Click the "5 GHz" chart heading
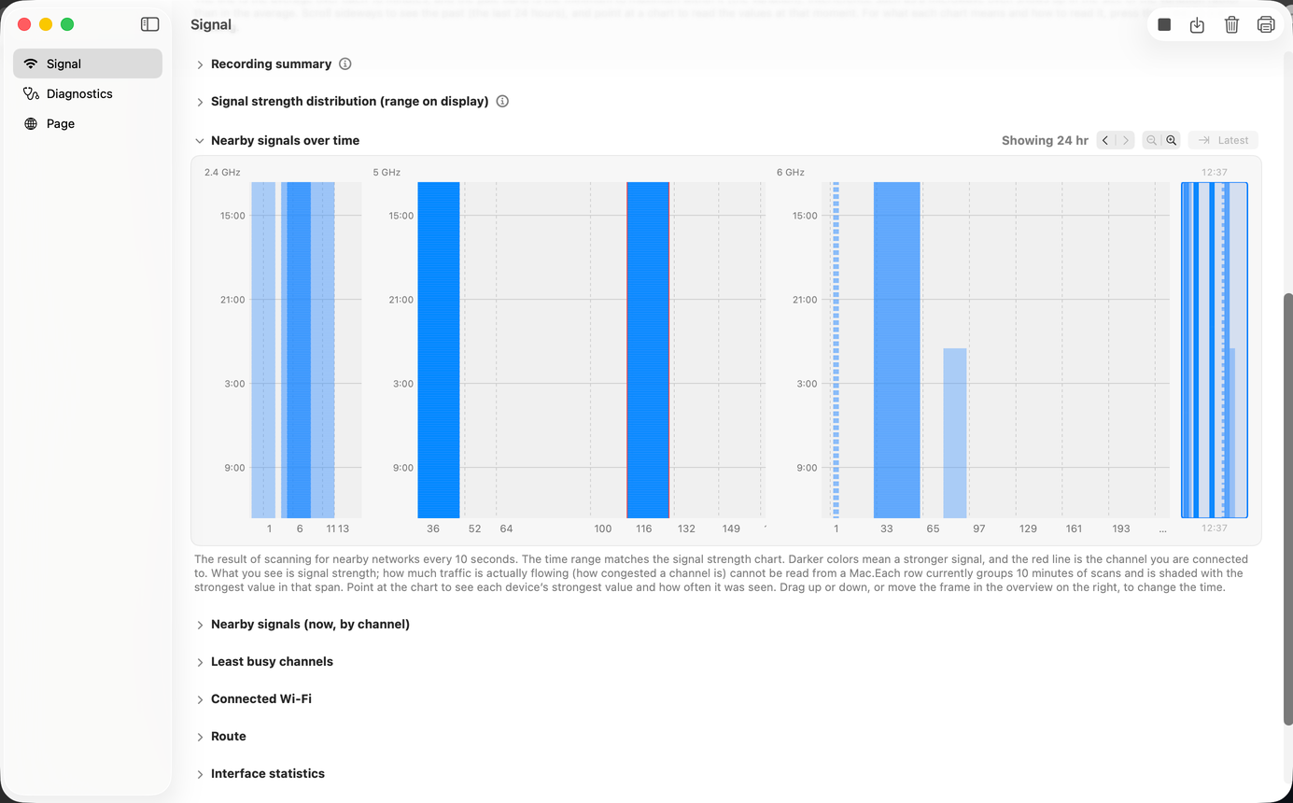Viewport: 1293px width, 803px height. [386, 173]
